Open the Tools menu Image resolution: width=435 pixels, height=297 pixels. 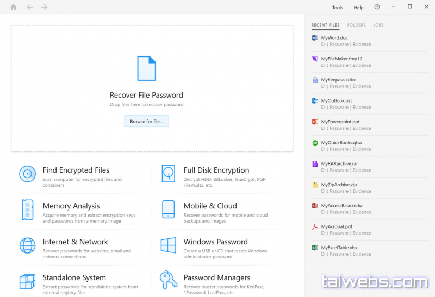tap(338, 8)
